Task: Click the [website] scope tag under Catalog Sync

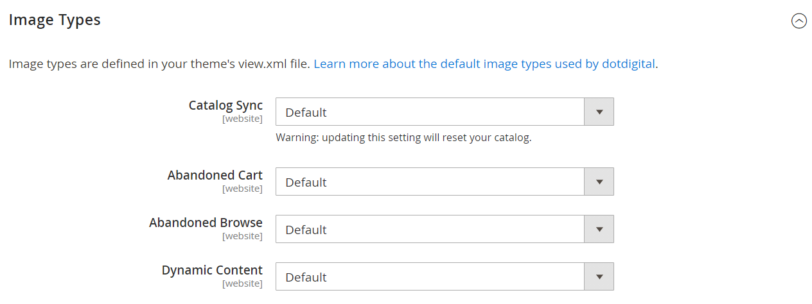Action: (242, 119)
